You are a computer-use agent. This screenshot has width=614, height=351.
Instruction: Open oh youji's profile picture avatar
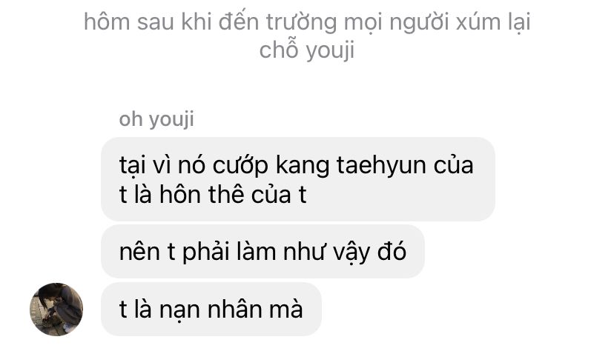point(56,310)
